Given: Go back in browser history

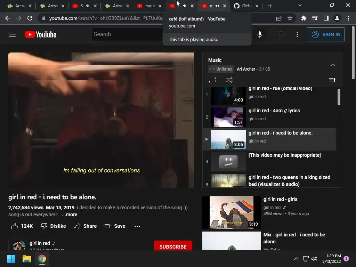Looking at the screenshot, I should click(x=8, y=18).
